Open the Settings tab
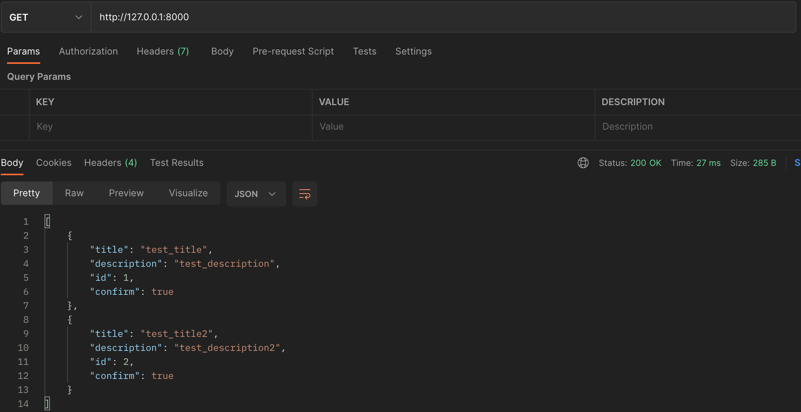 point(413,51)
